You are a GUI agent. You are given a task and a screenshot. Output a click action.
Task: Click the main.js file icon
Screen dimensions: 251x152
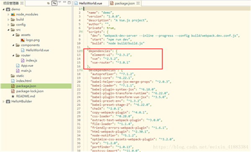pyautogui.click(x=18, y=71)
